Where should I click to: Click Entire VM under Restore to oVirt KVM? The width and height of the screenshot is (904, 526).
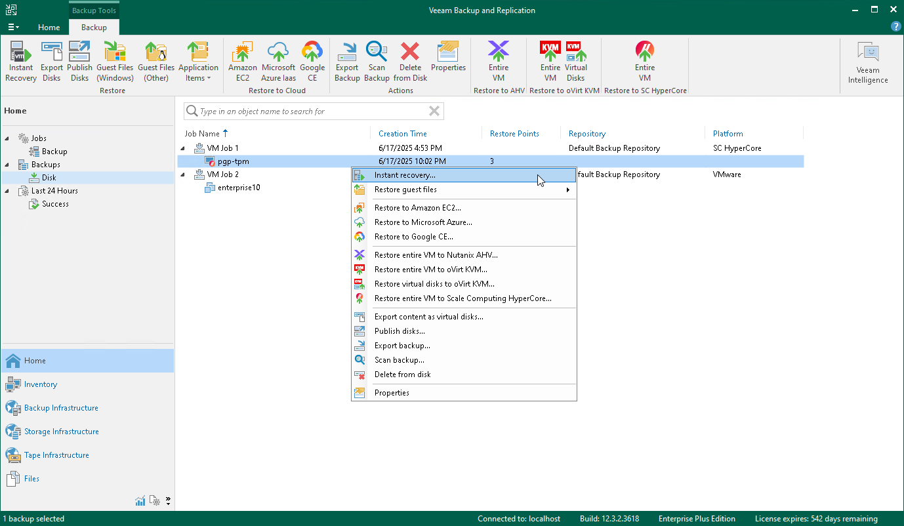tap(550, 62)
